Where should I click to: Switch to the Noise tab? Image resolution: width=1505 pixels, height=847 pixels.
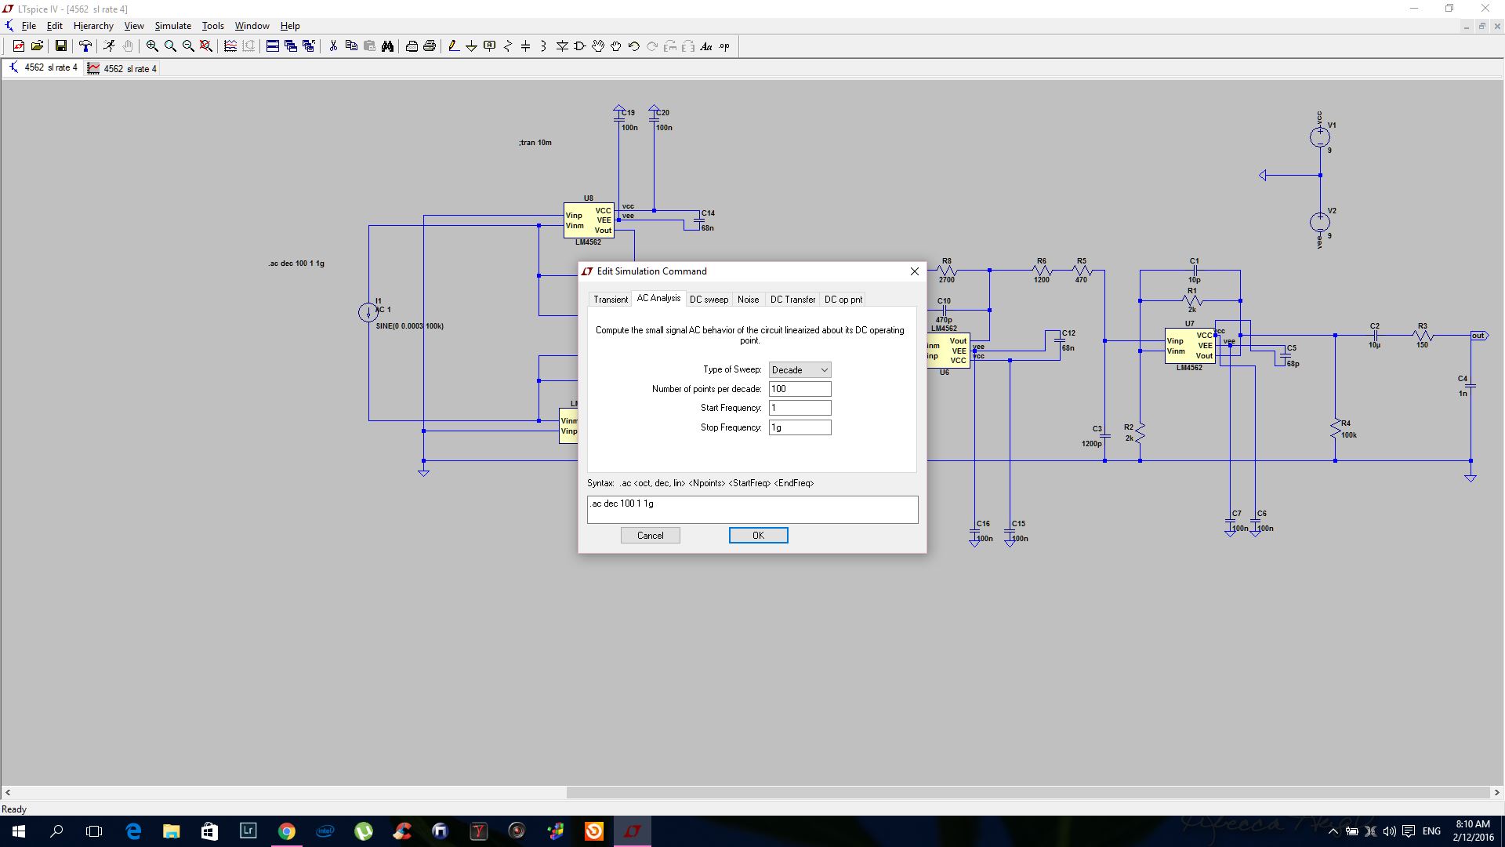tap(748, 300)
